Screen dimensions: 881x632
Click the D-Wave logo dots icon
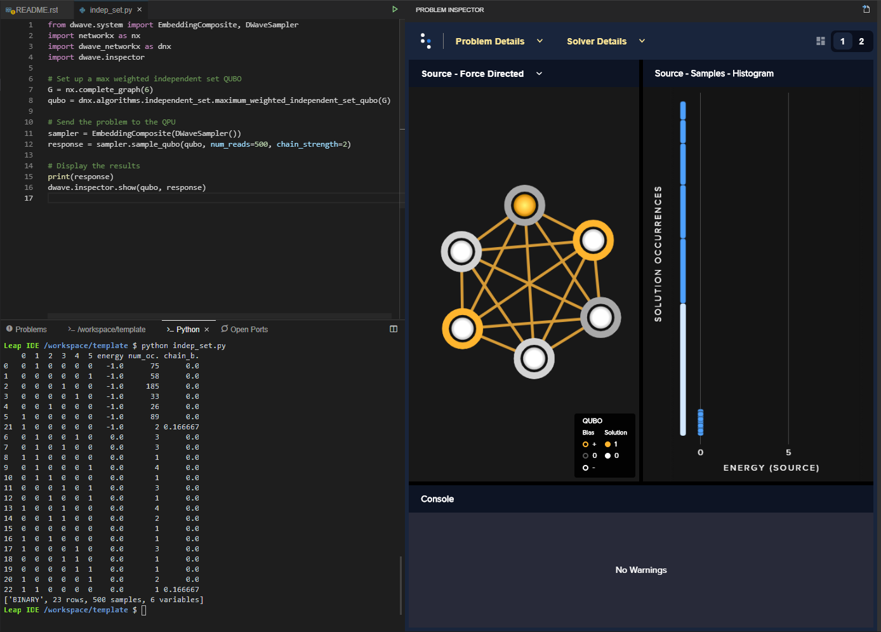click(426, 41)
